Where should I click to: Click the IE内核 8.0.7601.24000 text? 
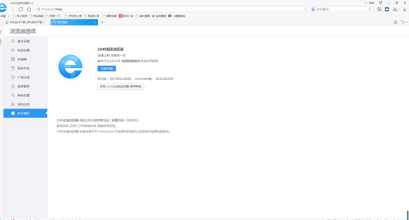click(114, 79)
